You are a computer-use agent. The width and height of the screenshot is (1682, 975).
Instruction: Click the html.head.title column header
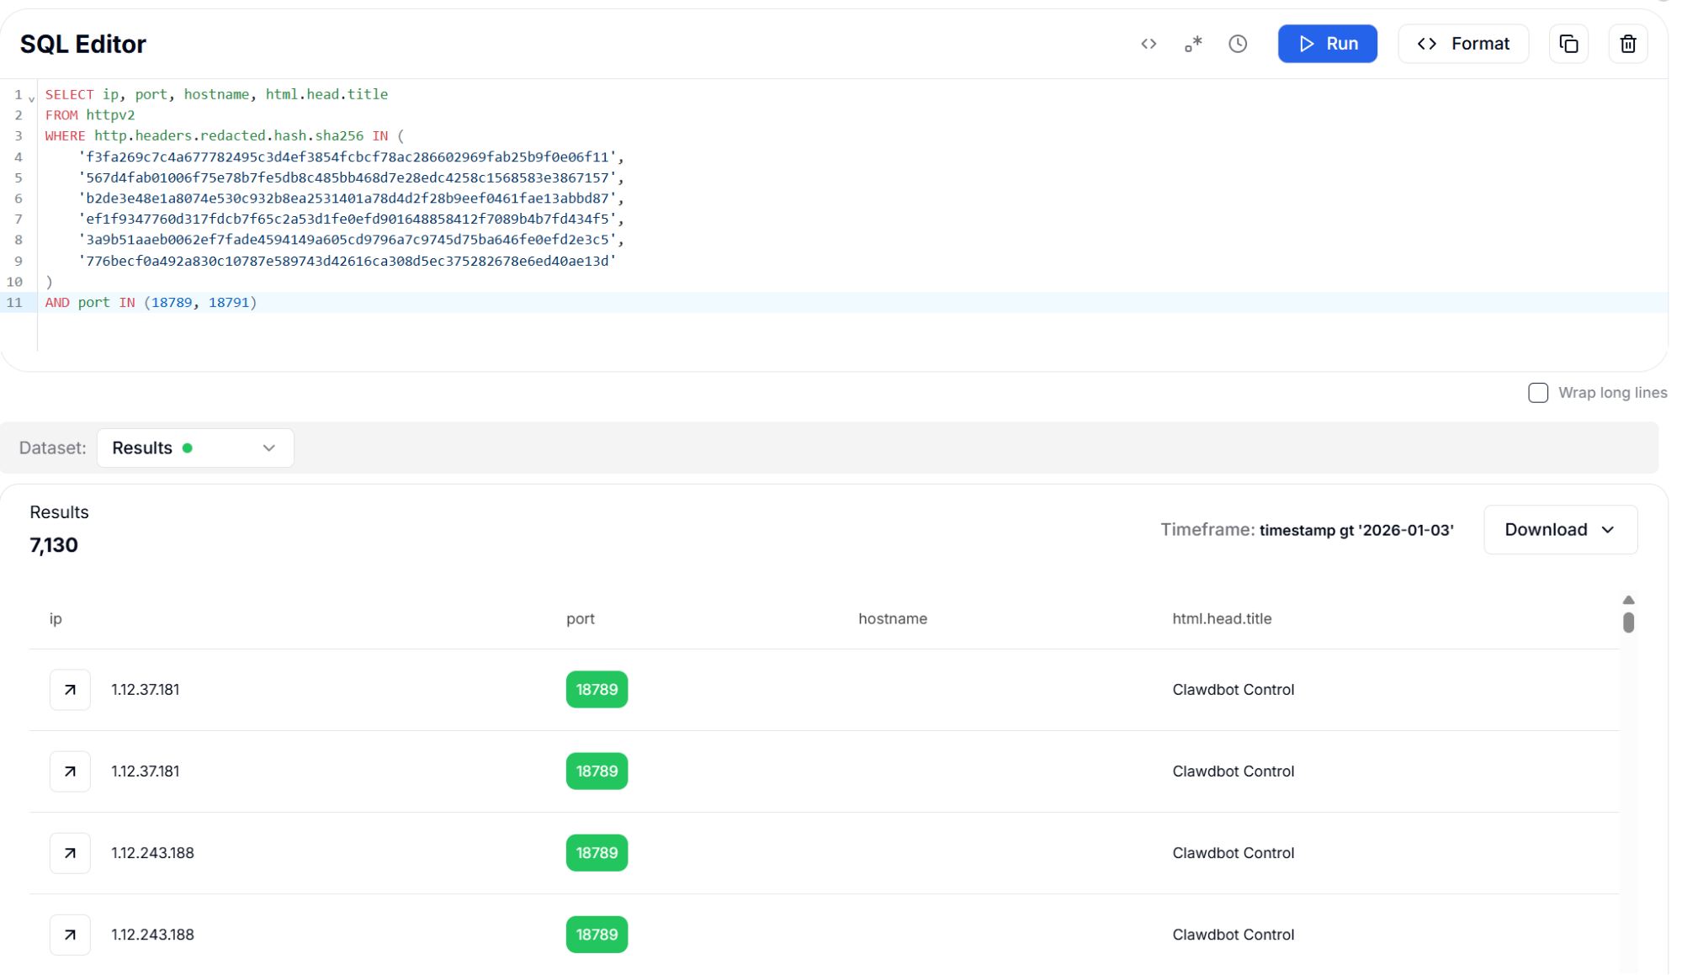click(1222, 619)
